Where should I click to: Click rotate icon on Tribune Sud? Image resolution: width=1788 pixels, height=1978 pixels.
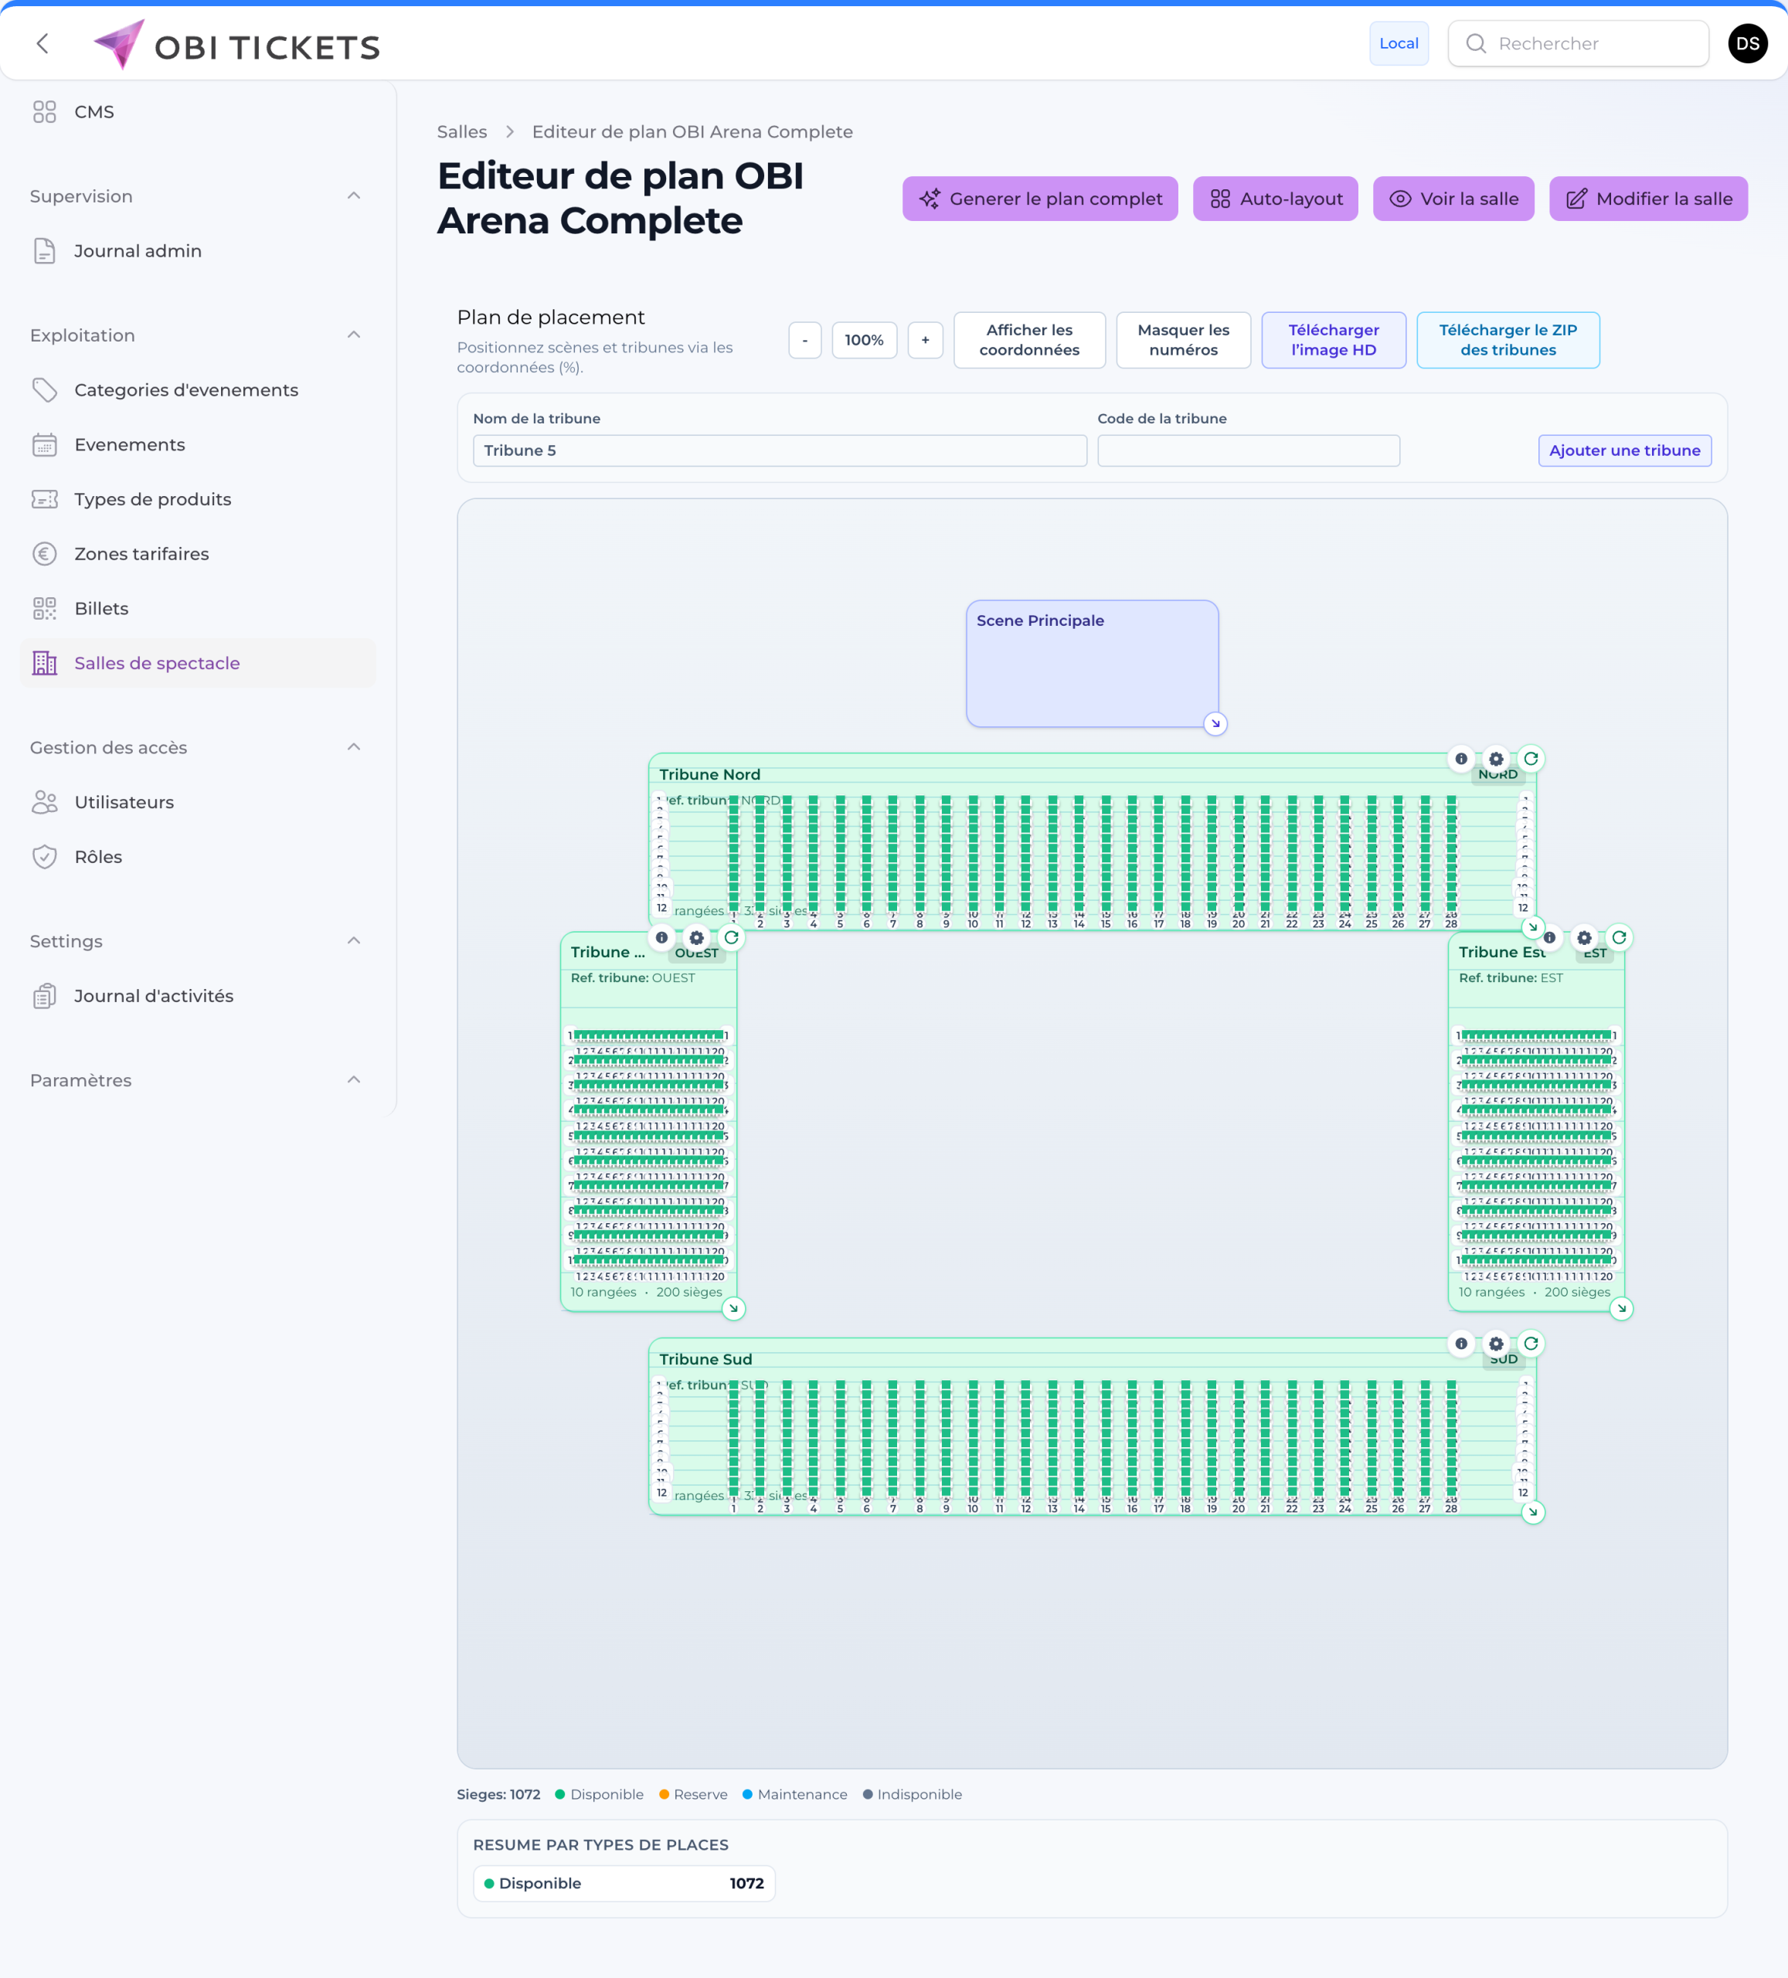pos(1531,1344)
